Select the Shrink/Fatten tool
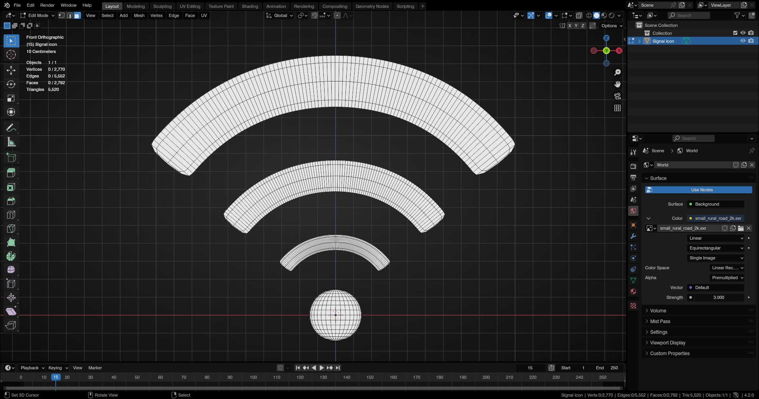Viewport: 759px width, 399px height. 11,298
